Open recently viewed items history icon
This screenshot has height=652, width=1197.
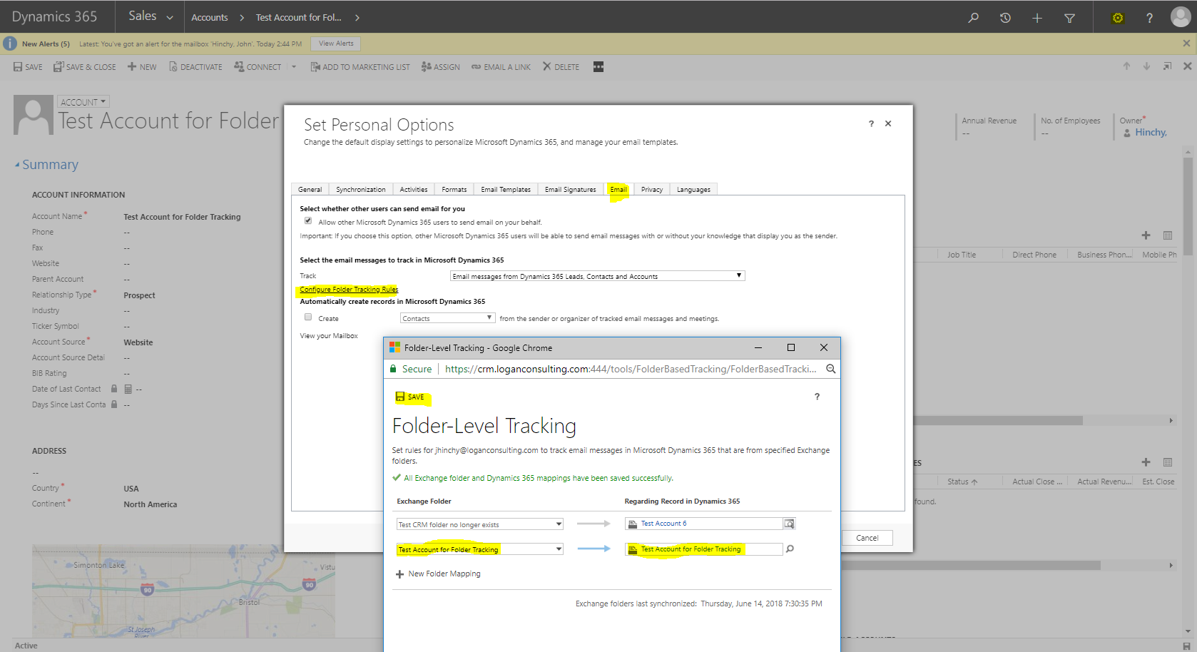(x=1005, y=17)
